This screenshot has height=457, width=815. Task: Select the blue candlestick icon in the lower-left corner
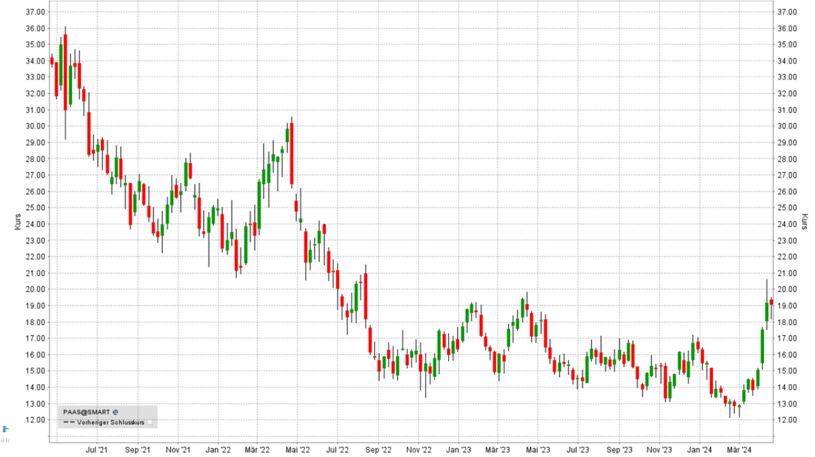tap(5, 429)
